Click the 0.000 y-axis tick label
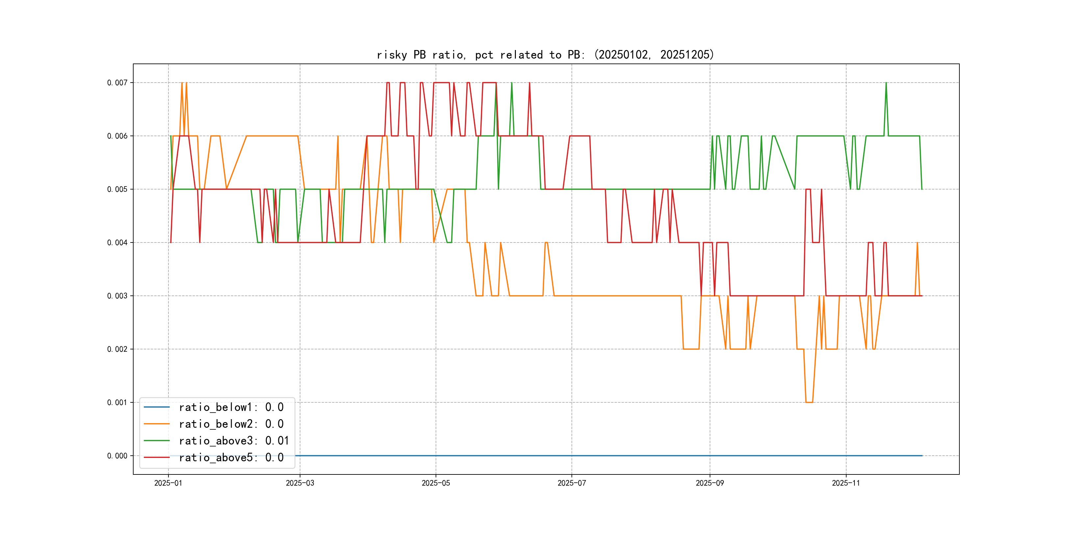1066x533 pixels. tap(117, 456)
